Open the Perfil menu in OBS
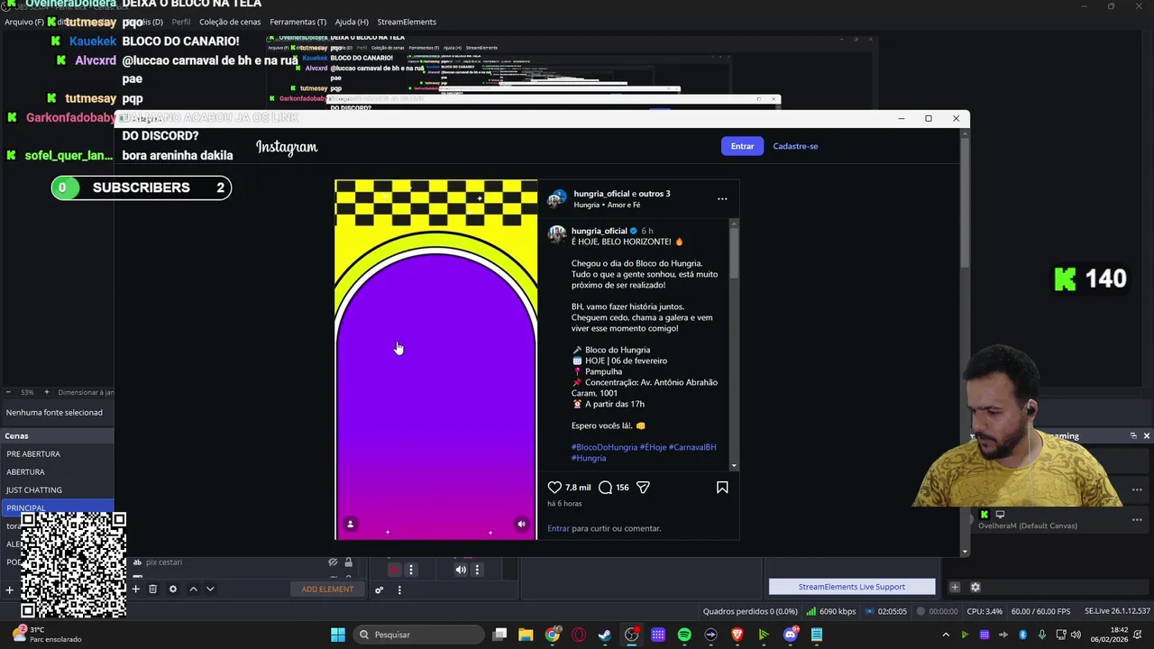 [180, 22]
